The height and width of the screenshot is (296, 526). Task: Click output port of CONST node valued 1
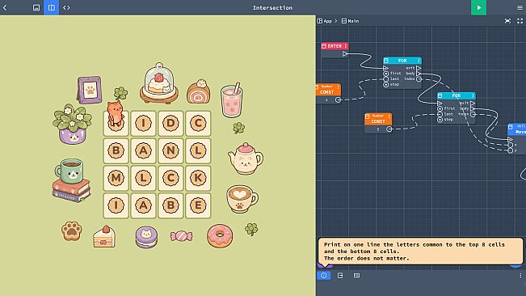338,100
